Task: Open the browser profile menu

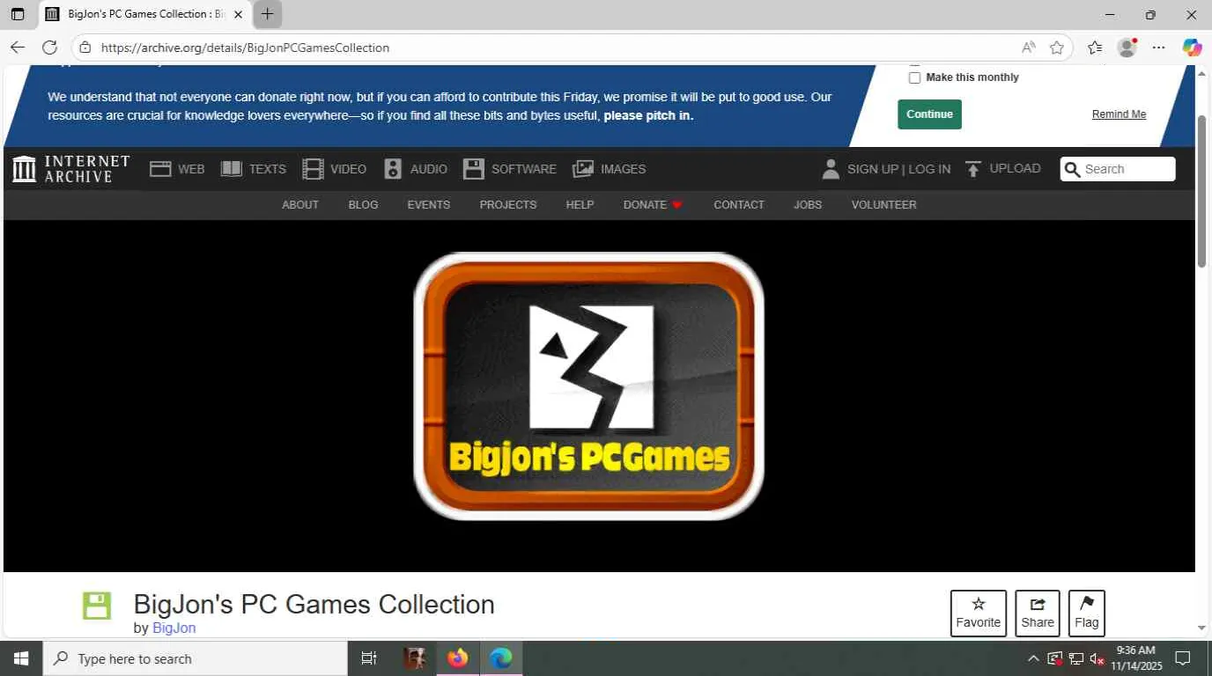Action: (1127, 48)
